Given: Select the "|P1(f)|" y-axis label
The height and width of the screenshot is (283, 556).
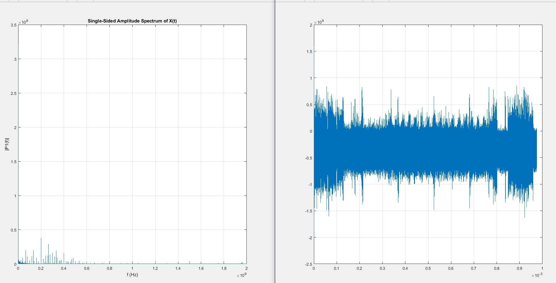Looking at the screenshot, I should pyautogui.click(x=7, y=144).
